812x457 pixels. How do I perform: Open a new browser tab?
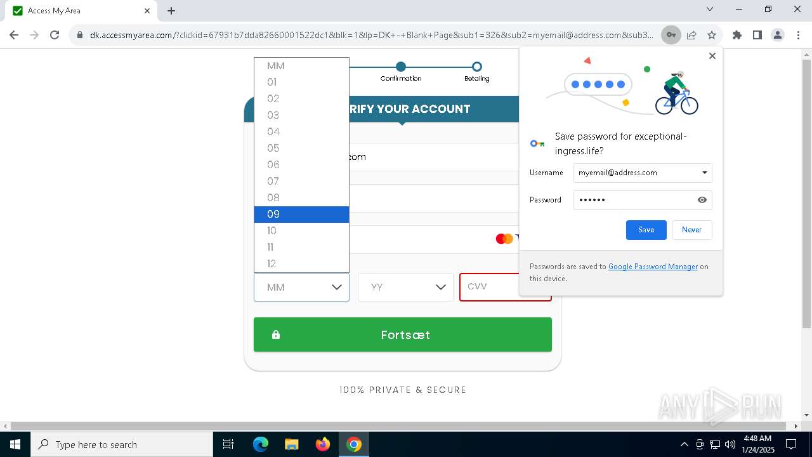coord(171,11)
